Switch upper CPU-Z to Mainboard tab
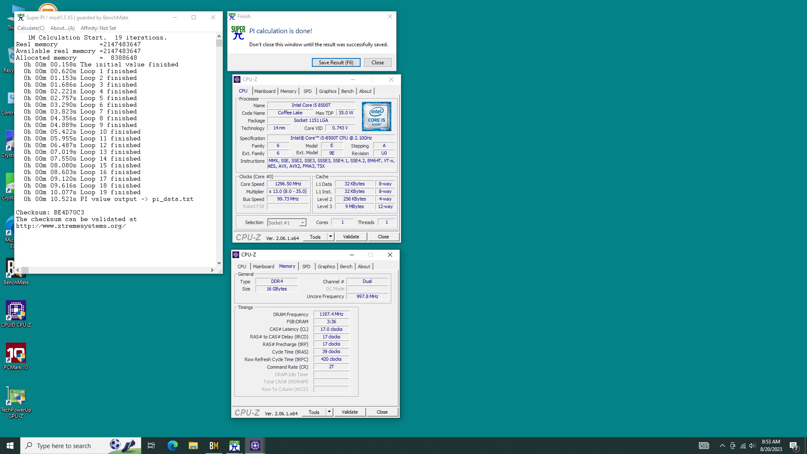The height and width of the screenshot is (454, 807). 265,91
